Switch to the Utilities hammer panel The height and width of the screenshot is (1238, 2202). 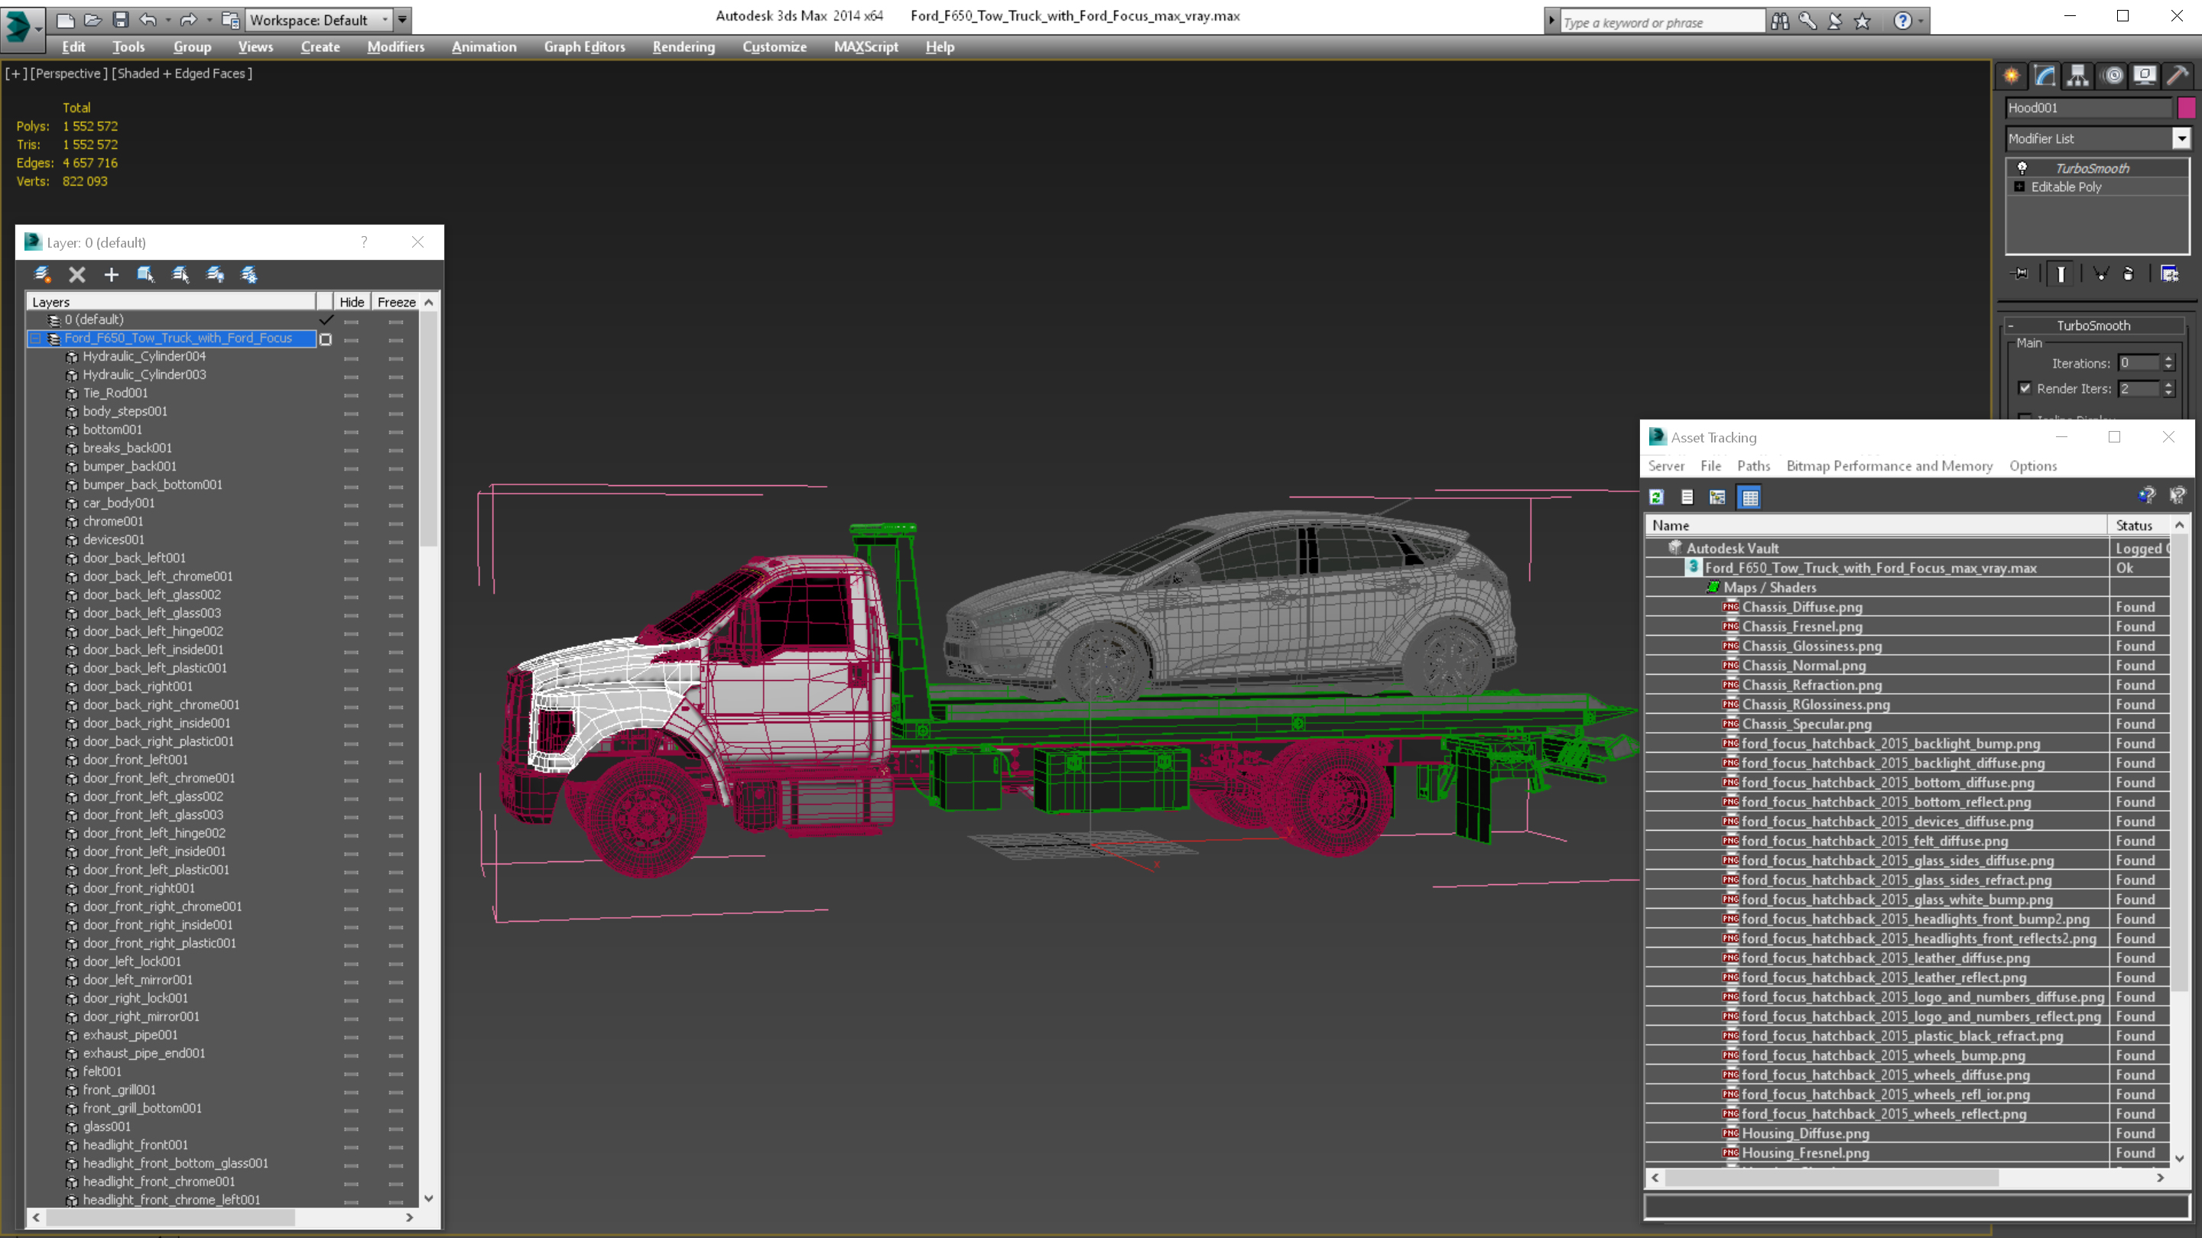[2178, 75]
